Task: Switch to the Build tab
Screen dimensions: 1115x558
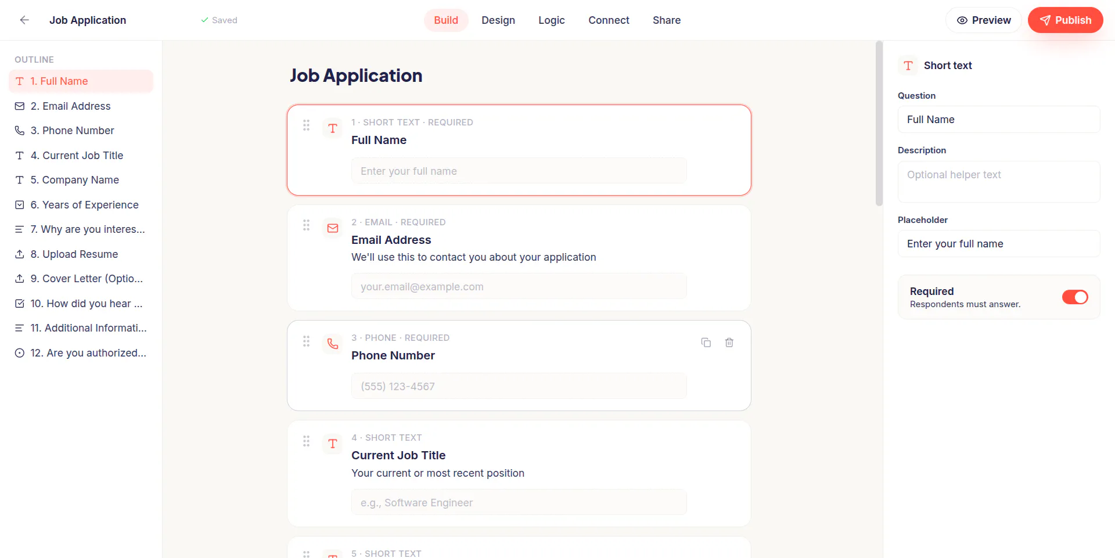Action: [x=446, y=20]
